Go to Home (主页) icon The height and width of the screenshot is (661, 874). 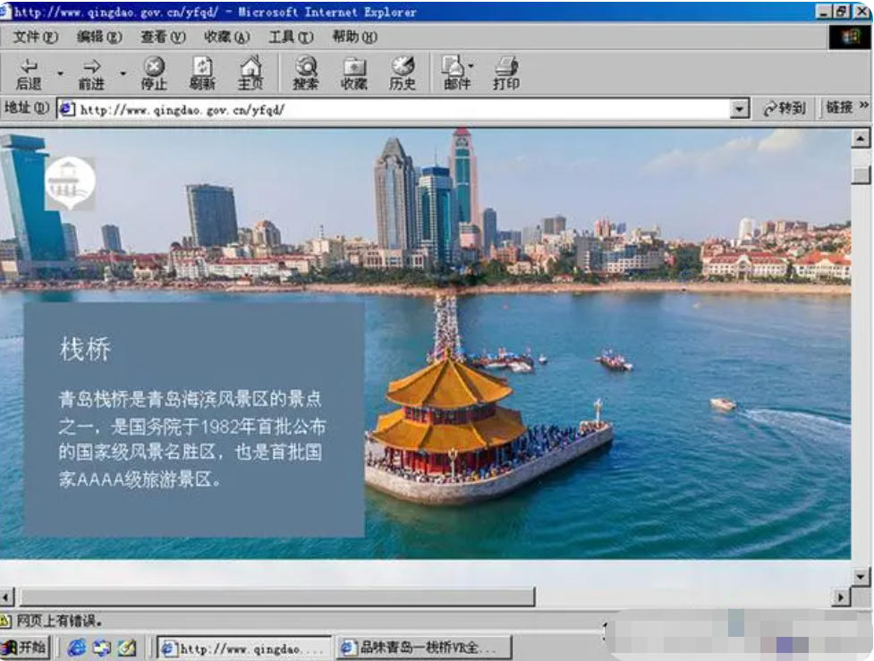[250, 73]
